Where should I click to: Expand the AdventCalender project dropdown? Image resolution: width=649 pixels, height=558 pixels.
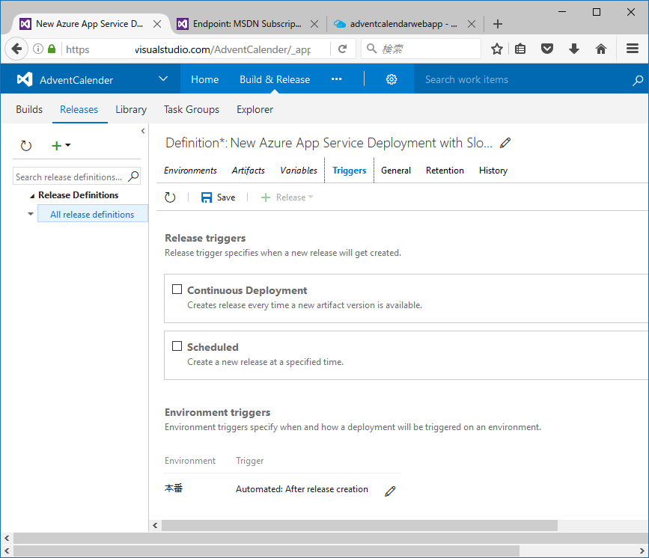pyautogui.click(x=163, y=79)
